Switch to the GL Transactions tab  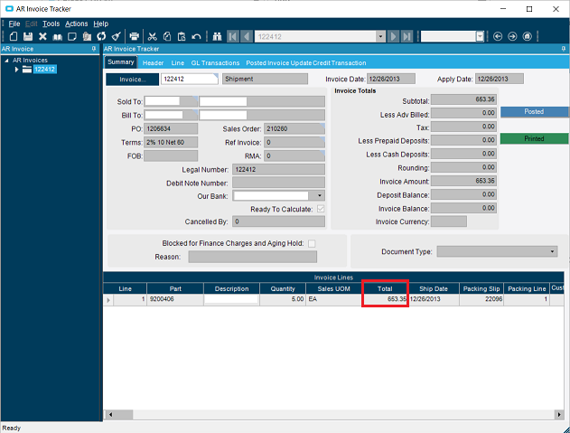[x=215, y=63]
